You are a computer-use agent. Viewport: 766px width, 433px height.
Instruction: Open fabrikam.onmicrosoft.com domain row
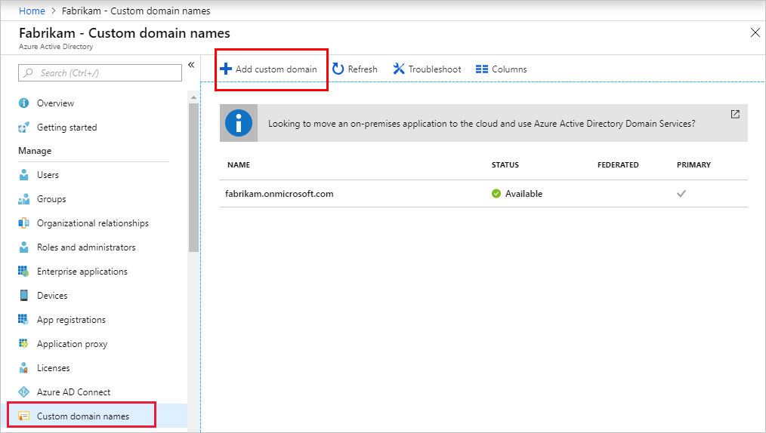click(x=280, y=194)
